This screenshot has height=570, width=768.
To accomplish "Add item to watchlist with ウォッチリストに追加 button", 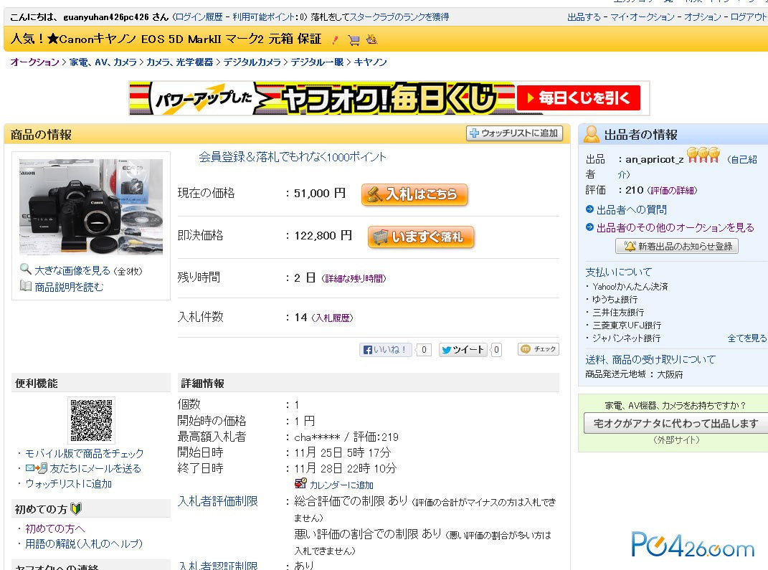I will click(x=514, y=133).
